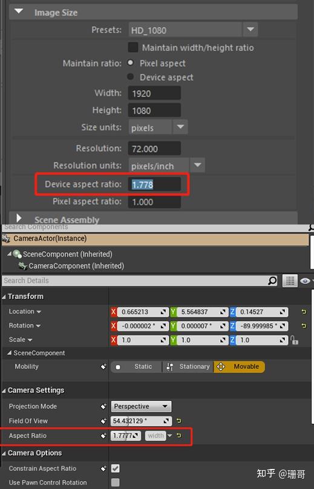The image size is (314, 489).
Task: Open the Location type dropdown
Action: click(x=39, y=312)
